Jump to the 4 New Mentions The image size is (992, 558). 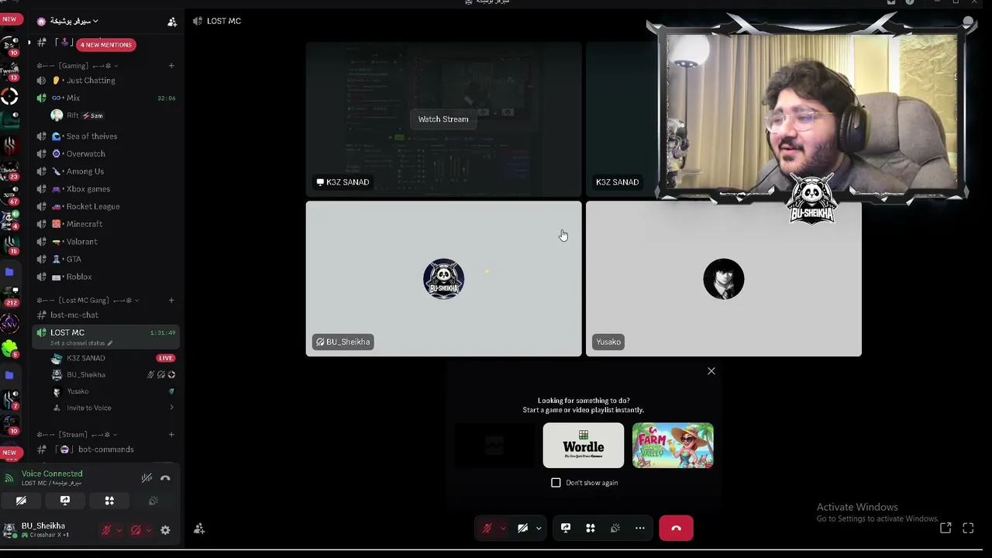(106, 45)
